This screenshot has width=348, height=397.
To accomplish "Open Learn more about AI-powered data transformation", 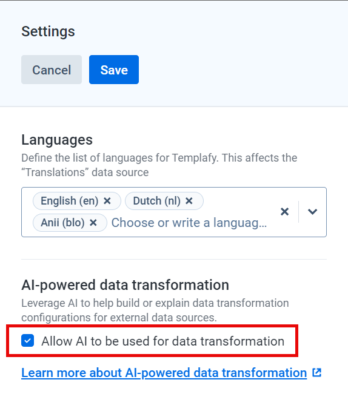I will point(164,373).
